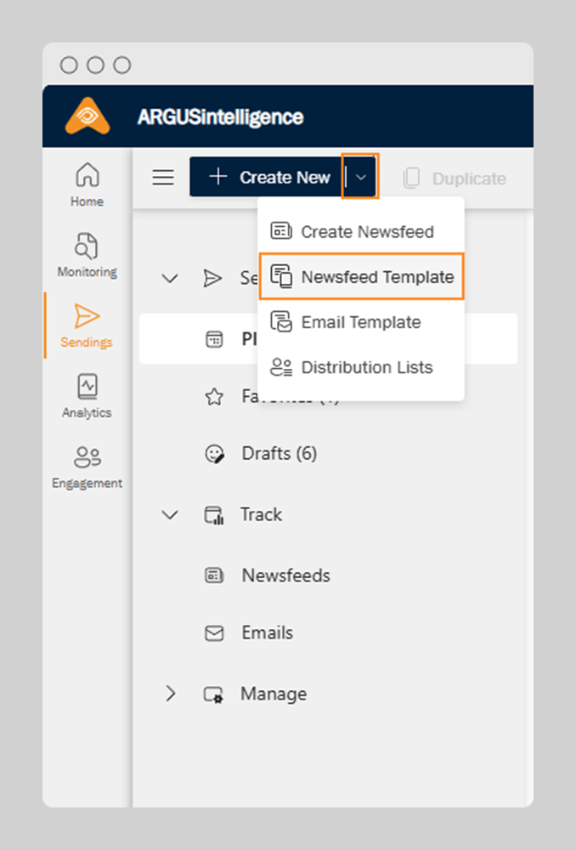Select the Sendings sidebar icon
Viewport: 576px width, 850px height.
(x=87, y=326)
